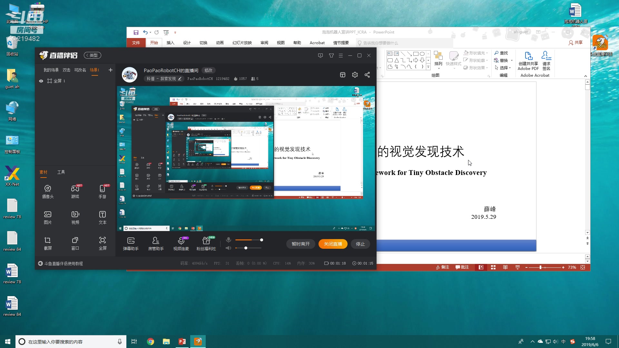The image size is (619, 348).
Task: Add a mobile game source (手游)
Action: (x=103, y=191)
